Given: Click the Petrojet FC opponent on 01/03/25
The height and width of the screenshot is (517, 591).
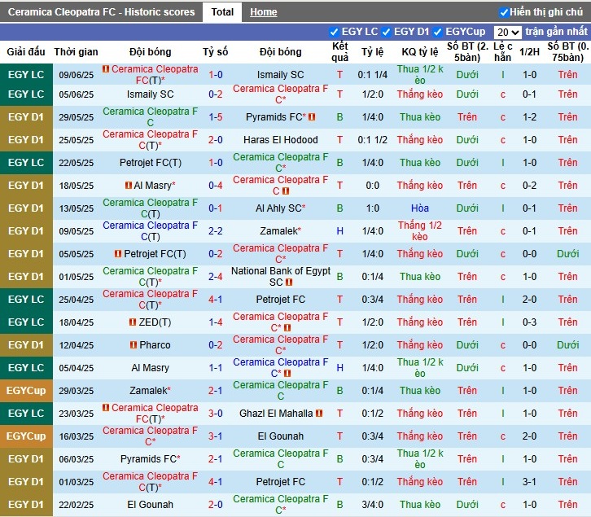Looking at the screenshot, I should (x=280, y=482).
